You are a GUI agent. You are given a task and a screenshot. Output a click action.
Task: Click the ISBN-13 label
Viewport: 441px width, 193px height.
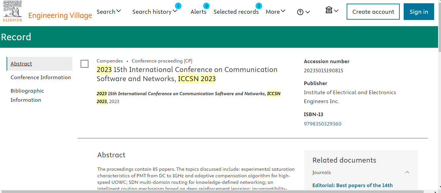coord(314,114)
